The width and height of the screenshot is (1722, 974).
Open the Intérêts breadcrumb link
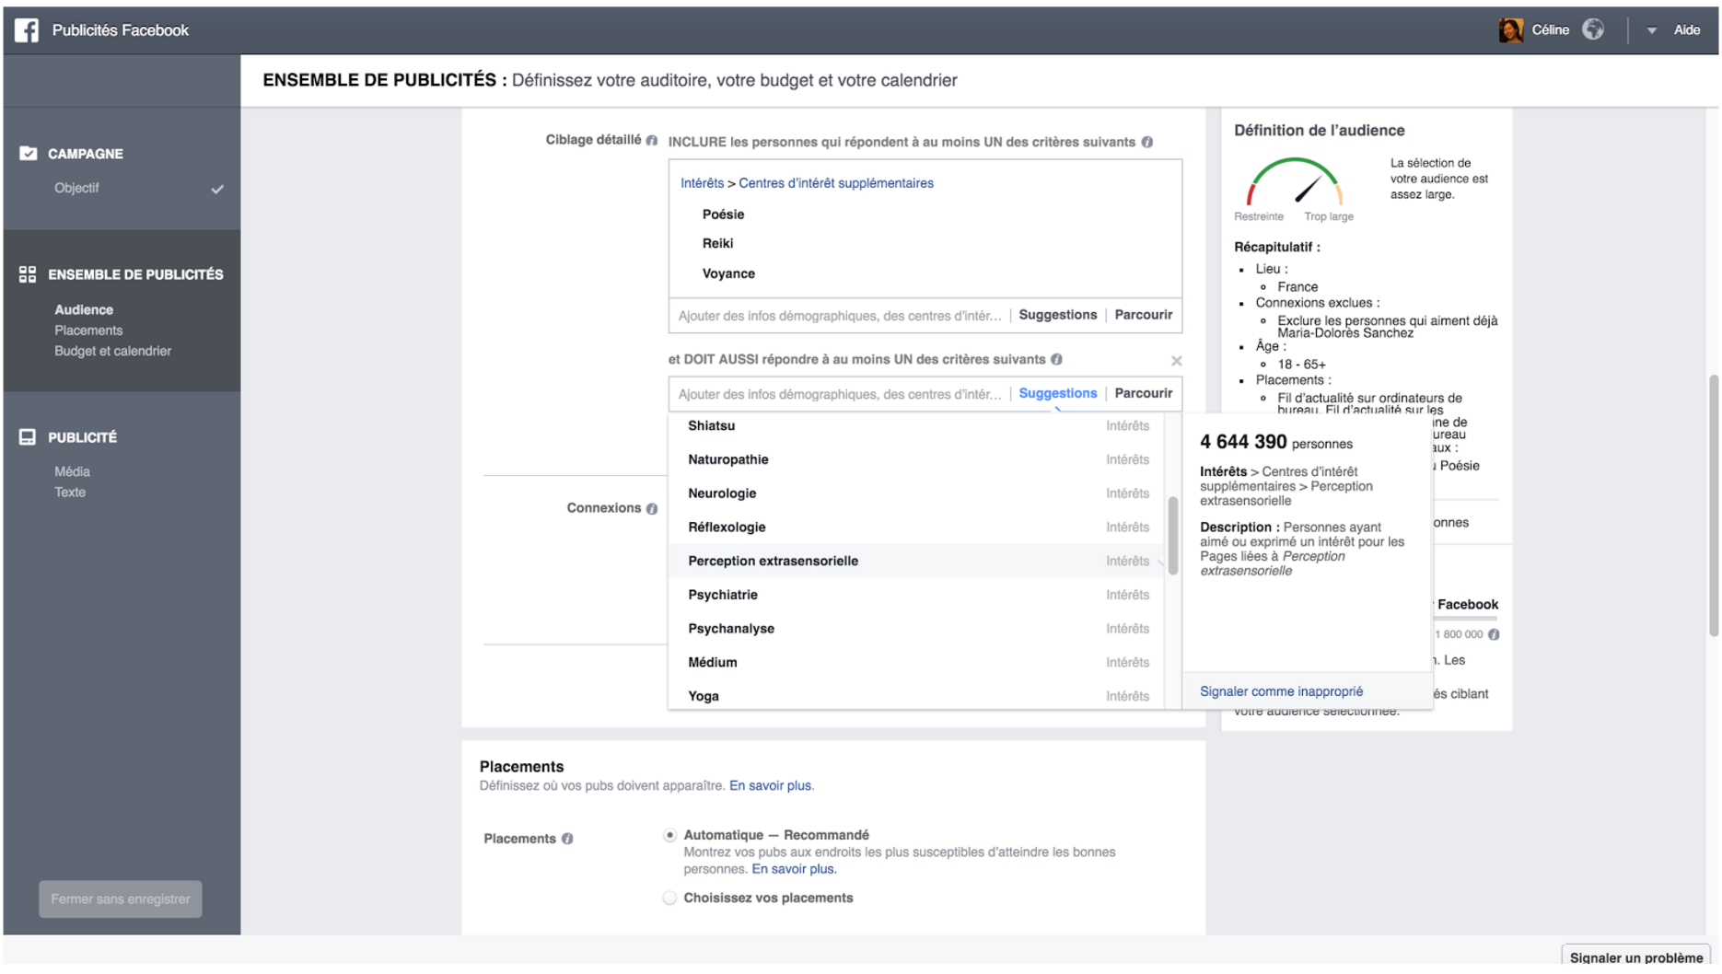(x=702, y=183)
